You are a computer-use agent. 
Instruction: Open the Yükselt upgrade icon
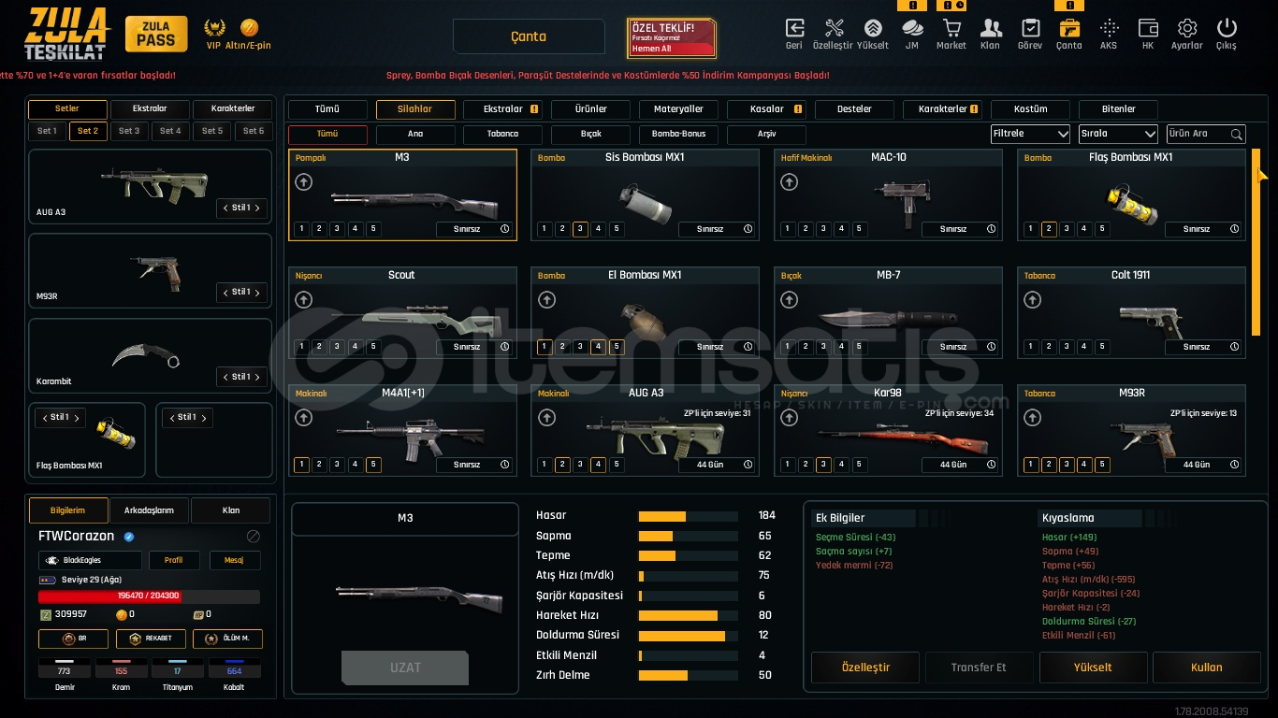click(x=873, y=28)
